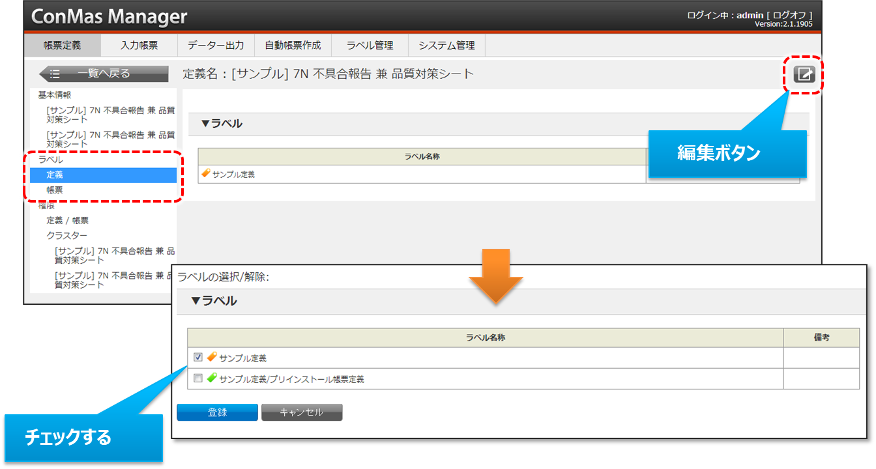The height and width of the screenshot is (469, 876).
Task: Collapse the upper ▼ラベル section header
Action: tap(222, 124)
